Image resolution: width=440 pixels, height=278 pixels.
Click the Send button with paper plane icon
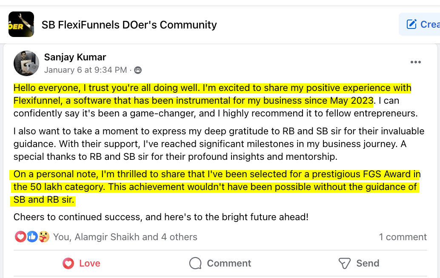358,263
